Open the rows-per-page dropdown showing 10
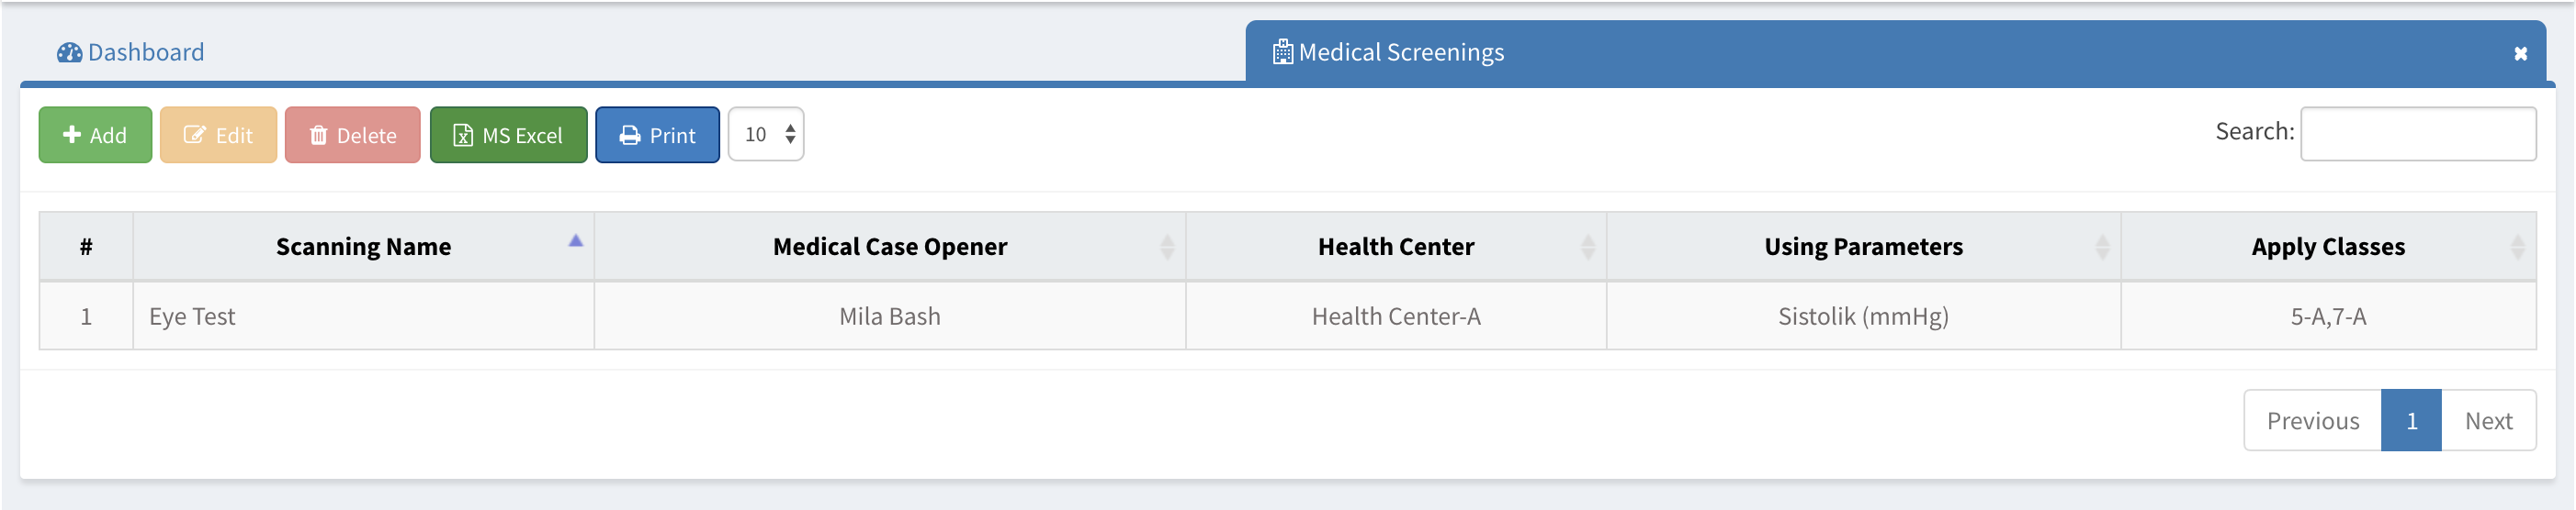The width and height of the screenshot is (2576, 510). tap(766, 135)
